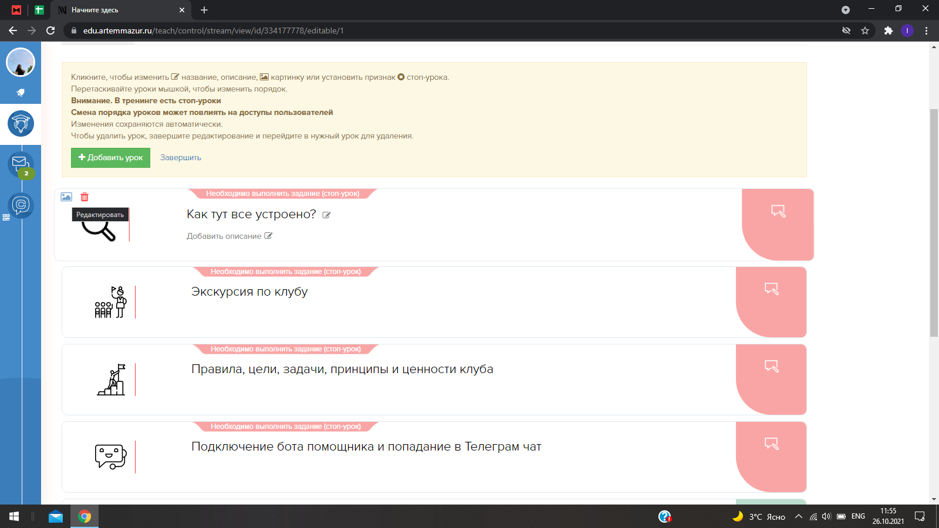The width and height of the screenshot is (939, 528).
Task: Switch to the green pinned tab
Action: pyautogui.click(x=39, y=10)
